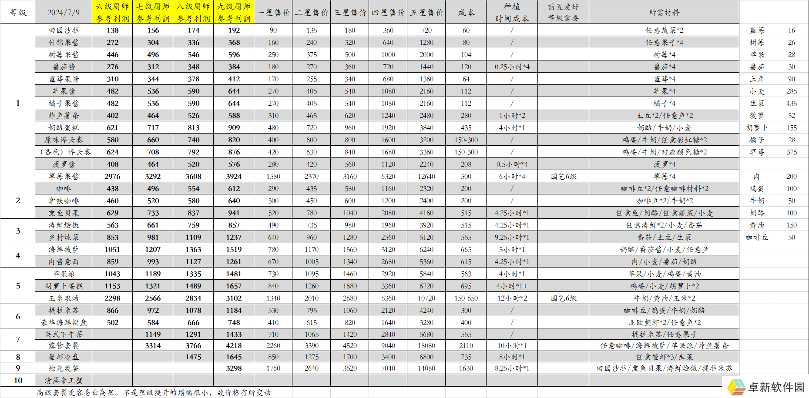Select materials cell 任意蟹虾*3/生菜
The width and height of the screenshot is (809, 398).
[664, 357]
